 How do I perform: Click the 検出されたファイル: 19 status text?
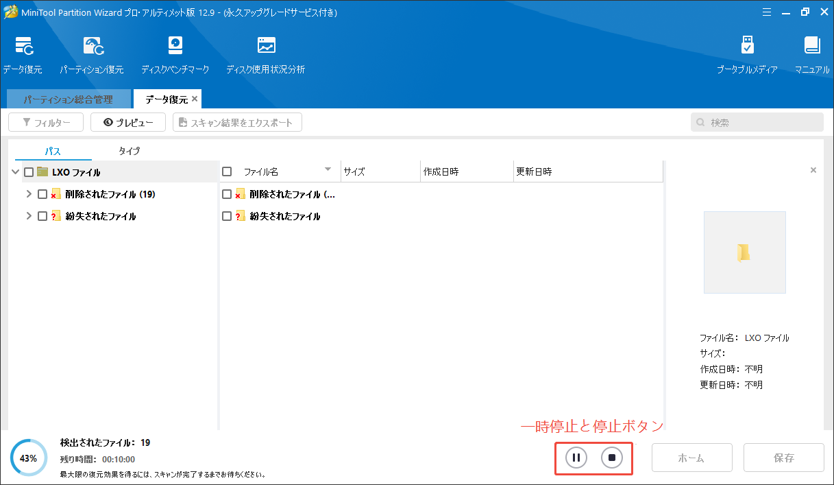(x=105, y=442)
